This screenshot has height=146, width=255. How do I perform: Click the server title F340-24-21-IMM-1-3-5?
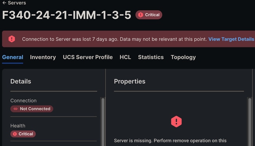67,15
